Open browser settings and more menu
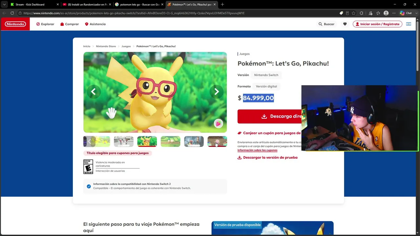Screen dimensions: 420x236 tap(394, 13)
